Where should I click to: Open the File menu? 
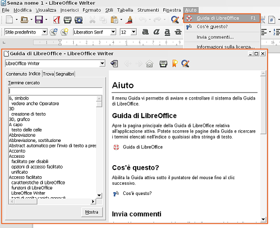[x=6, y=10]
